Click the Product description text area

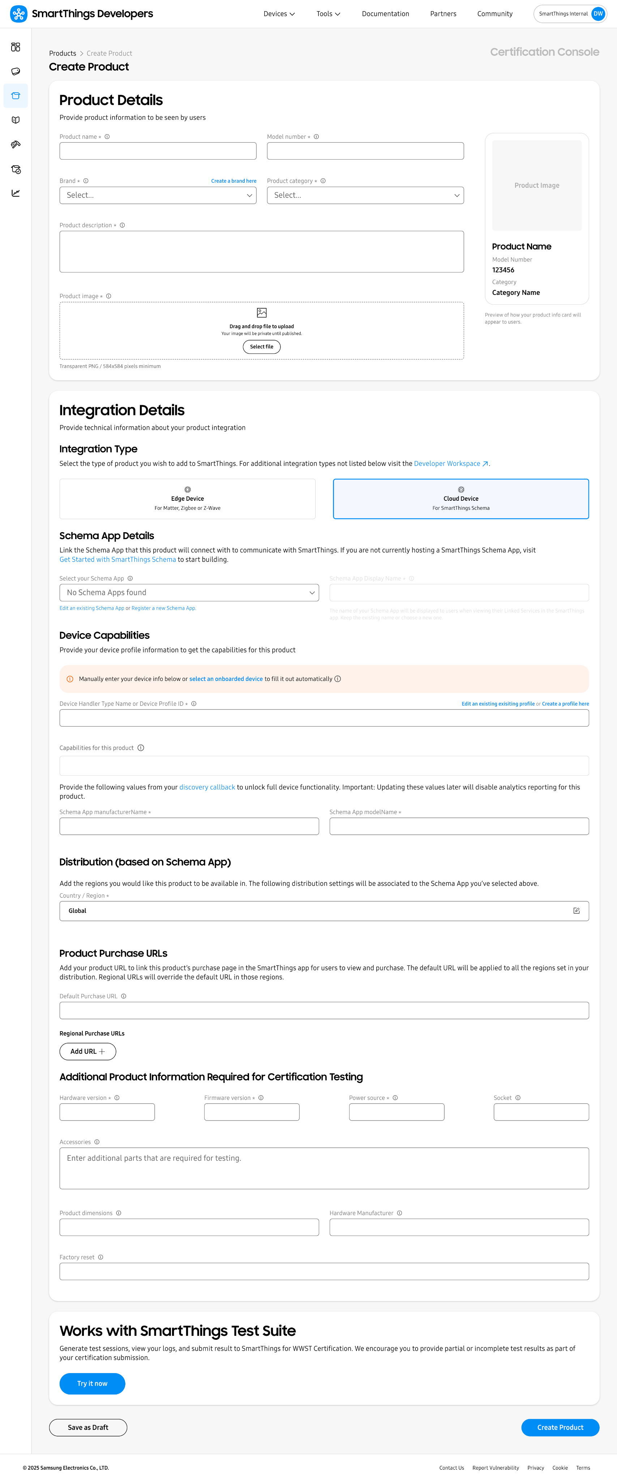tap(261, 252)
